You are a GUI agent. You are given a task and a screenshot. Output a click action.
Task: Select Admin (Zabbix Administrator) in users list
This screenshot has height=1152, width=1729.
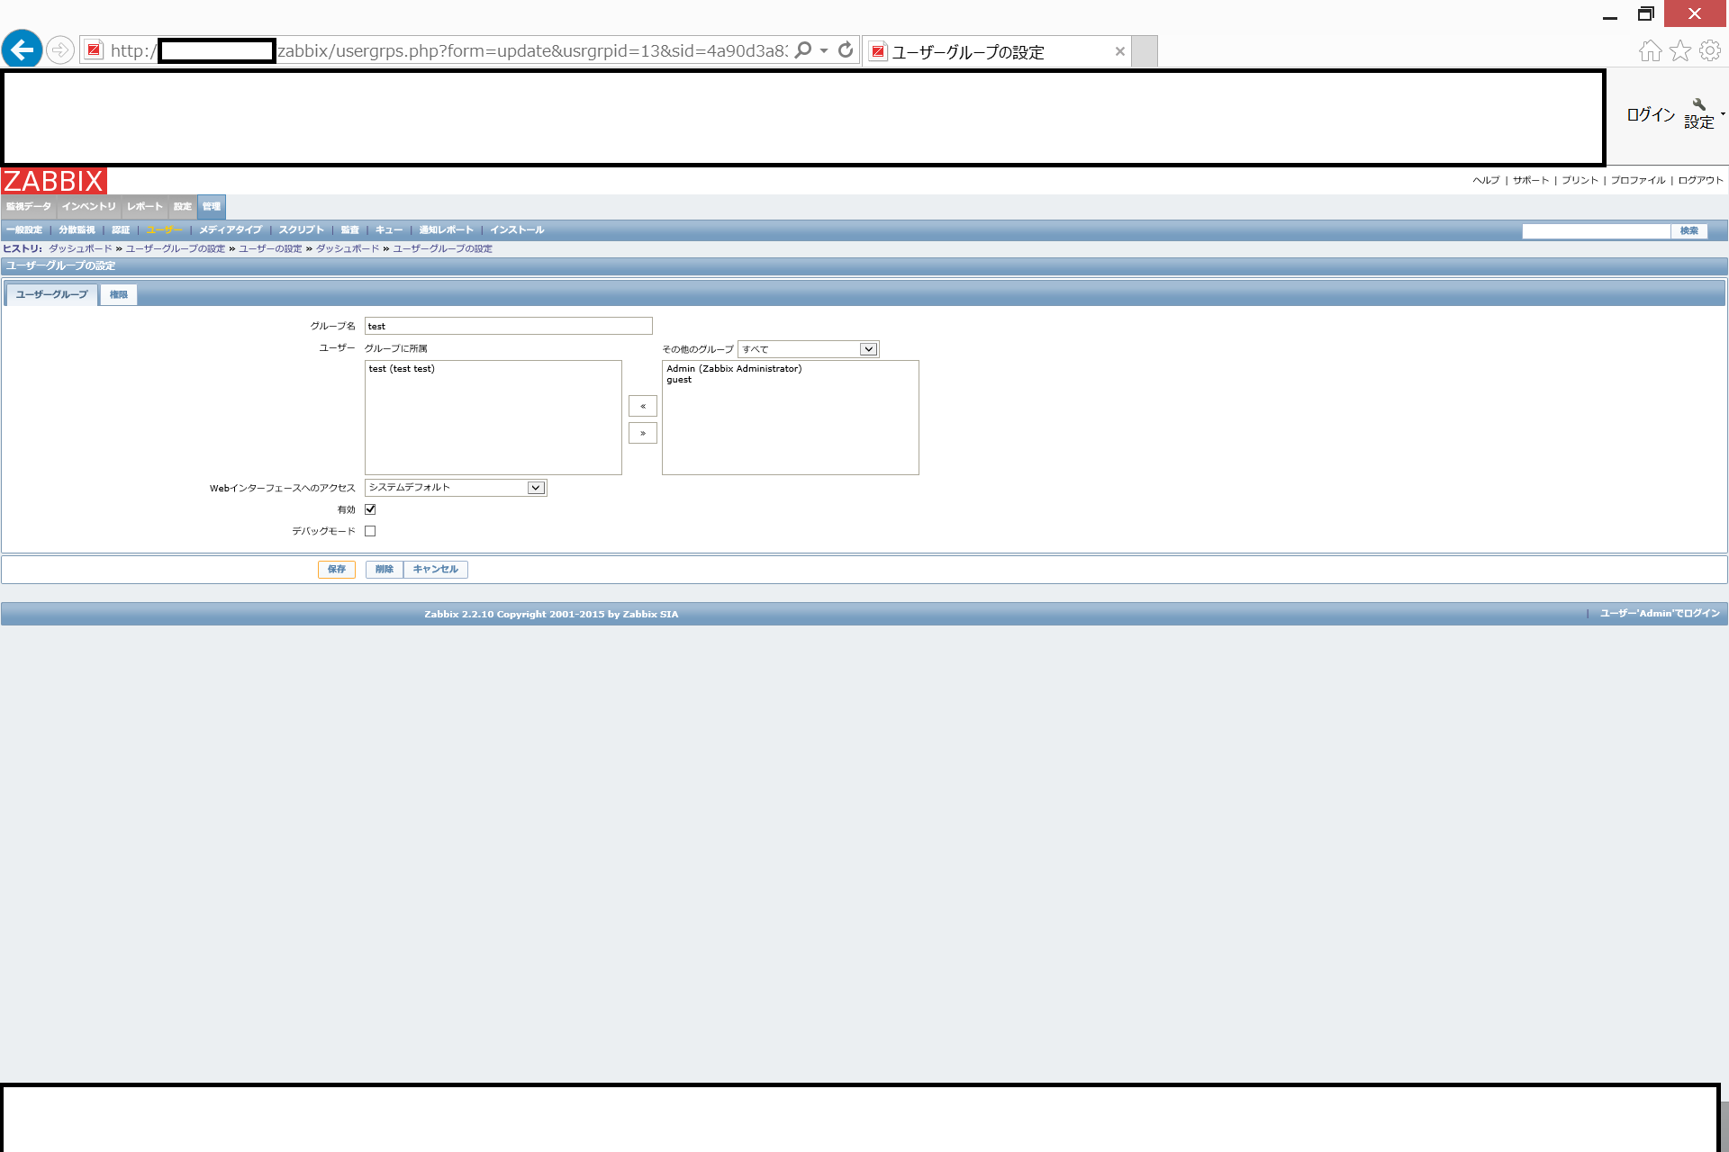(734, 369)
